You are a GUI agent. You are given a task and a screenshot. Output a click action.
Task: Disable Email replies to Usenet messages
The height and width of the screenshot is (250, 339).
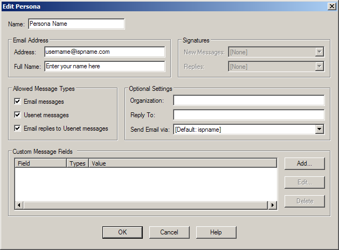pos(18,128)
